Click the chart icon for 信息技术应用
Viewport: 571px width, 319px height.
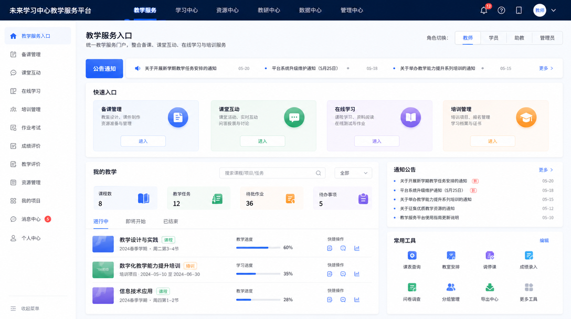[x=357, y=300]
